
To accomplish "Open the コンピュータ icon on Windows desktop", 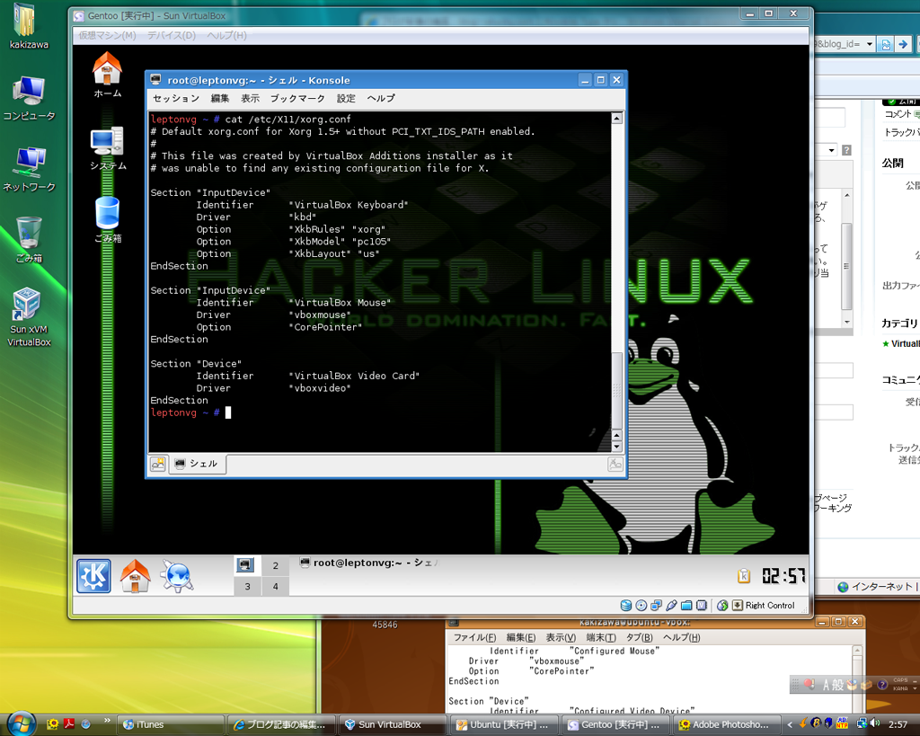I will [28, 98].
